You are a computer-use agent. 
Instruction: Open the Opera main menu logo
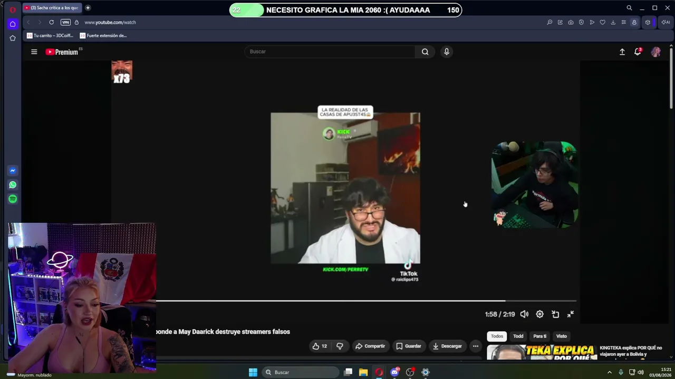(x=13, y=9)
